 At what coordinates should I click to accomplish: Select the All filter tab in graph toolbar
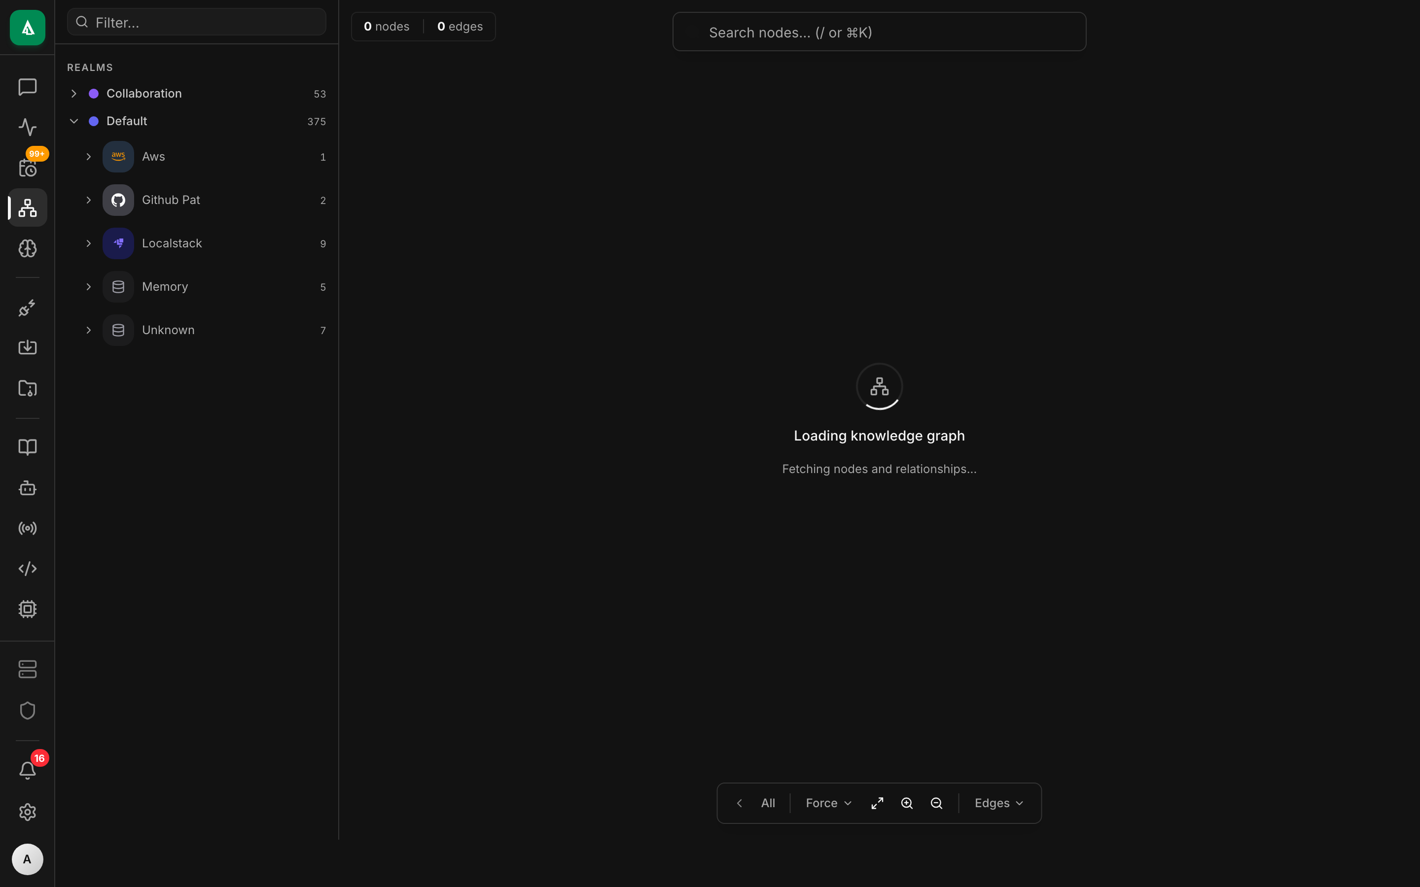[768, 803]
